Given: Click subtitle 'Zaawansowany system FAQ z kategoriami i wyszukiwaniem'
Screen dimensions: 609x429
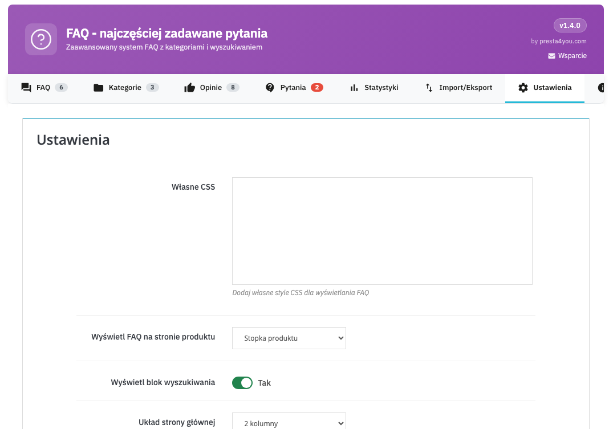Looking at the screenshot, I should (164, 47).
